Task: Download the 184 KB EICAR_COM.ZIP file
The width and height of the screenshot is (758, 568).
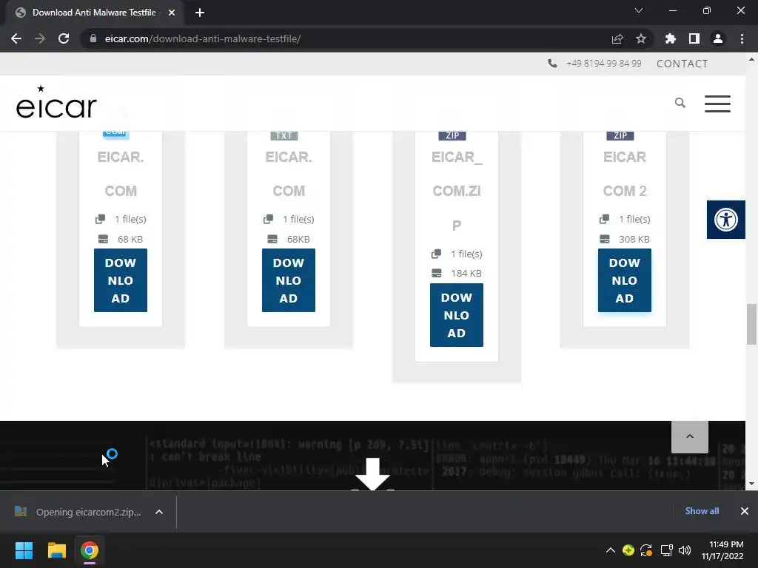Action: point(456,315)
